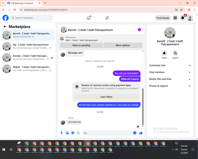Open a new browser tab

point(45,3)
